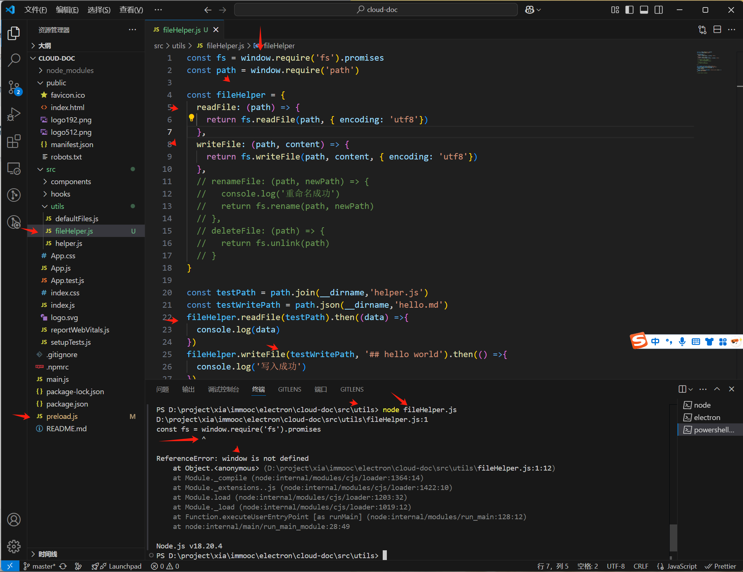This screenshot has height=572, width=743.
Task: Open the 查看(V) menu
Action: point(131,10)
